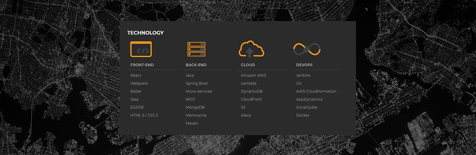
Task: Select AWS CloudFormation entry
Action: coord(316,92)
